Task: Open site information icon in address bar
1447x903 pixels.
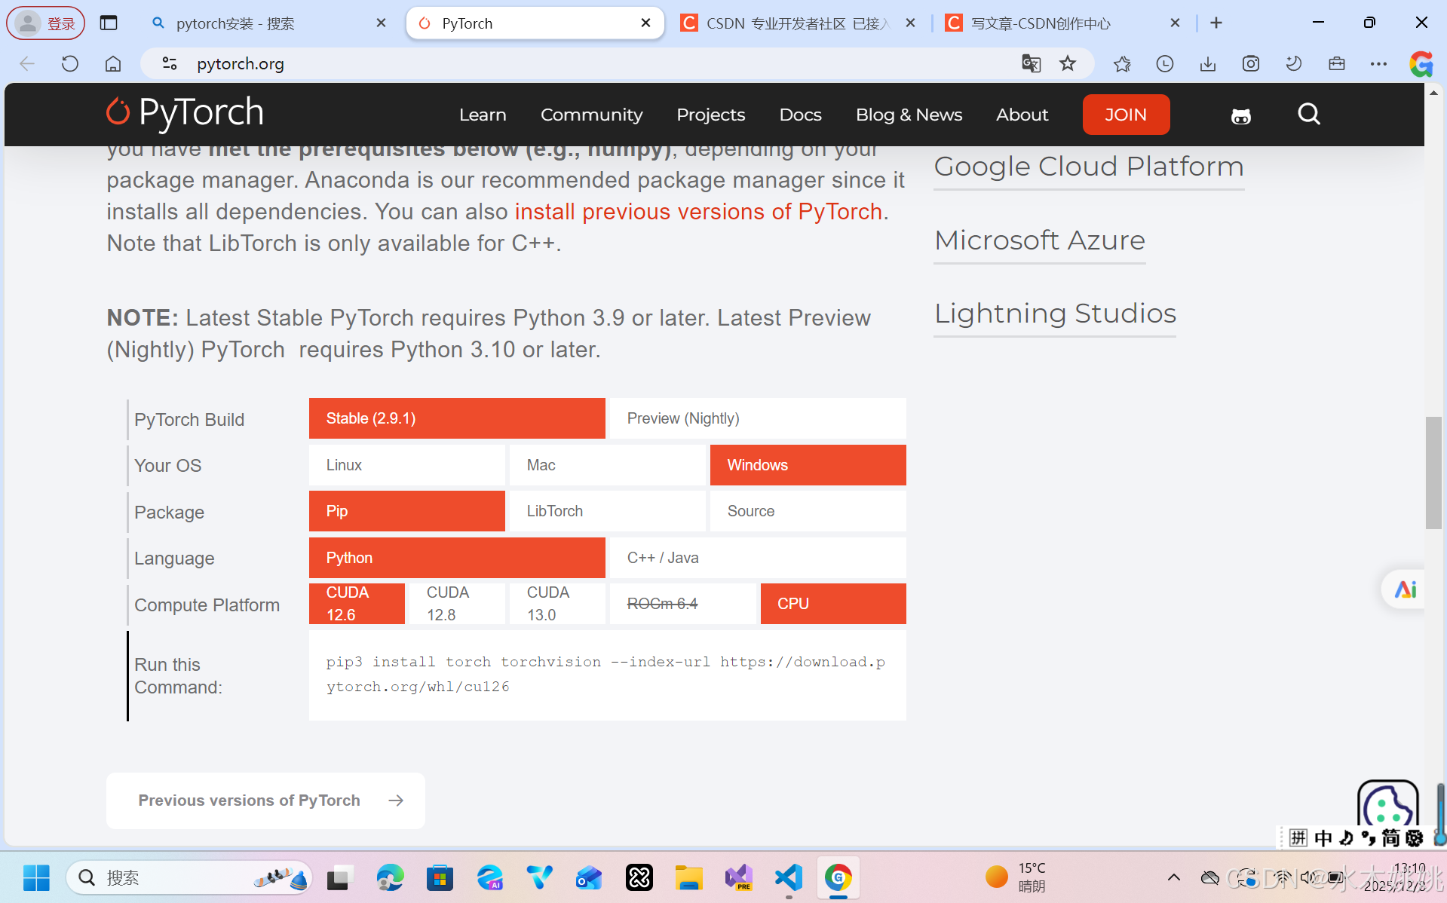Action: [170, 64]
